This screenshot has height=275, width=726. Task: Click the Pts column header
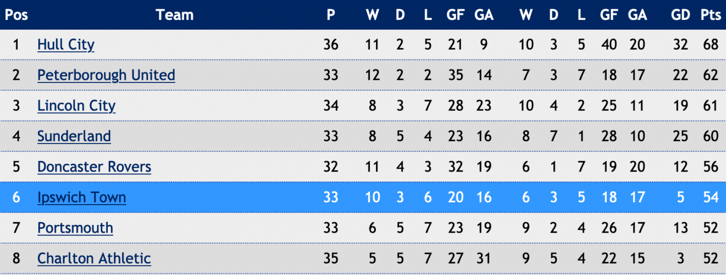pyautogui.click(x=711, y=15)
